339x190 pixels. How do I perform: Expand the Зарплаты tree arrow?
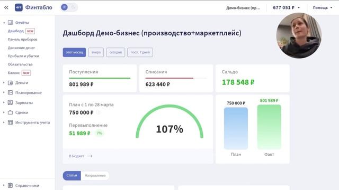[x=4, y=102]
